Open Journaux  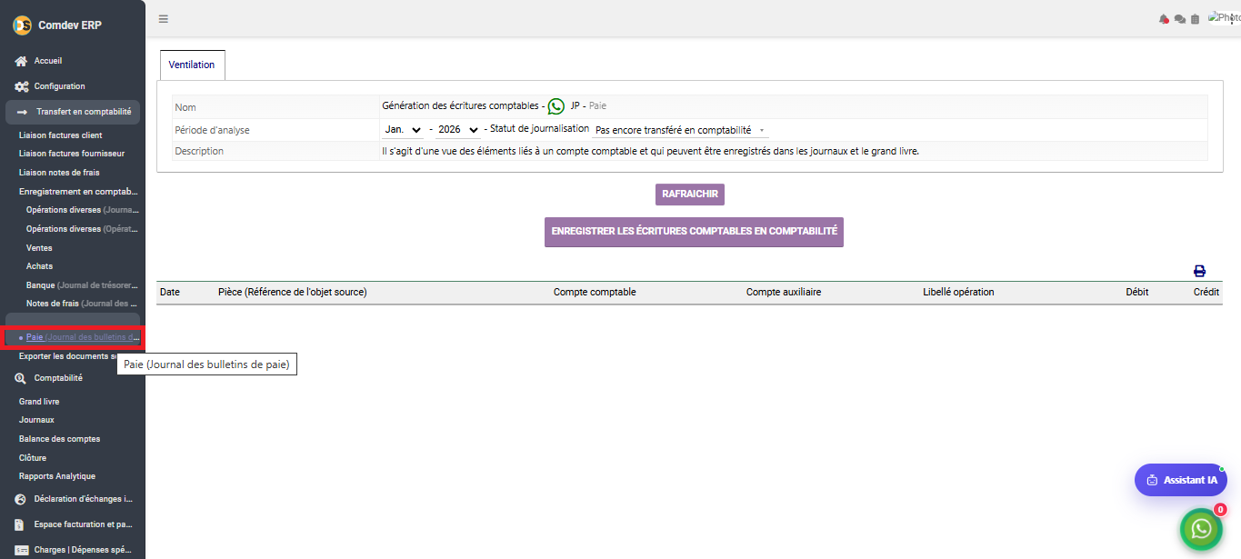pyautogui.click(x=36, y=420)
